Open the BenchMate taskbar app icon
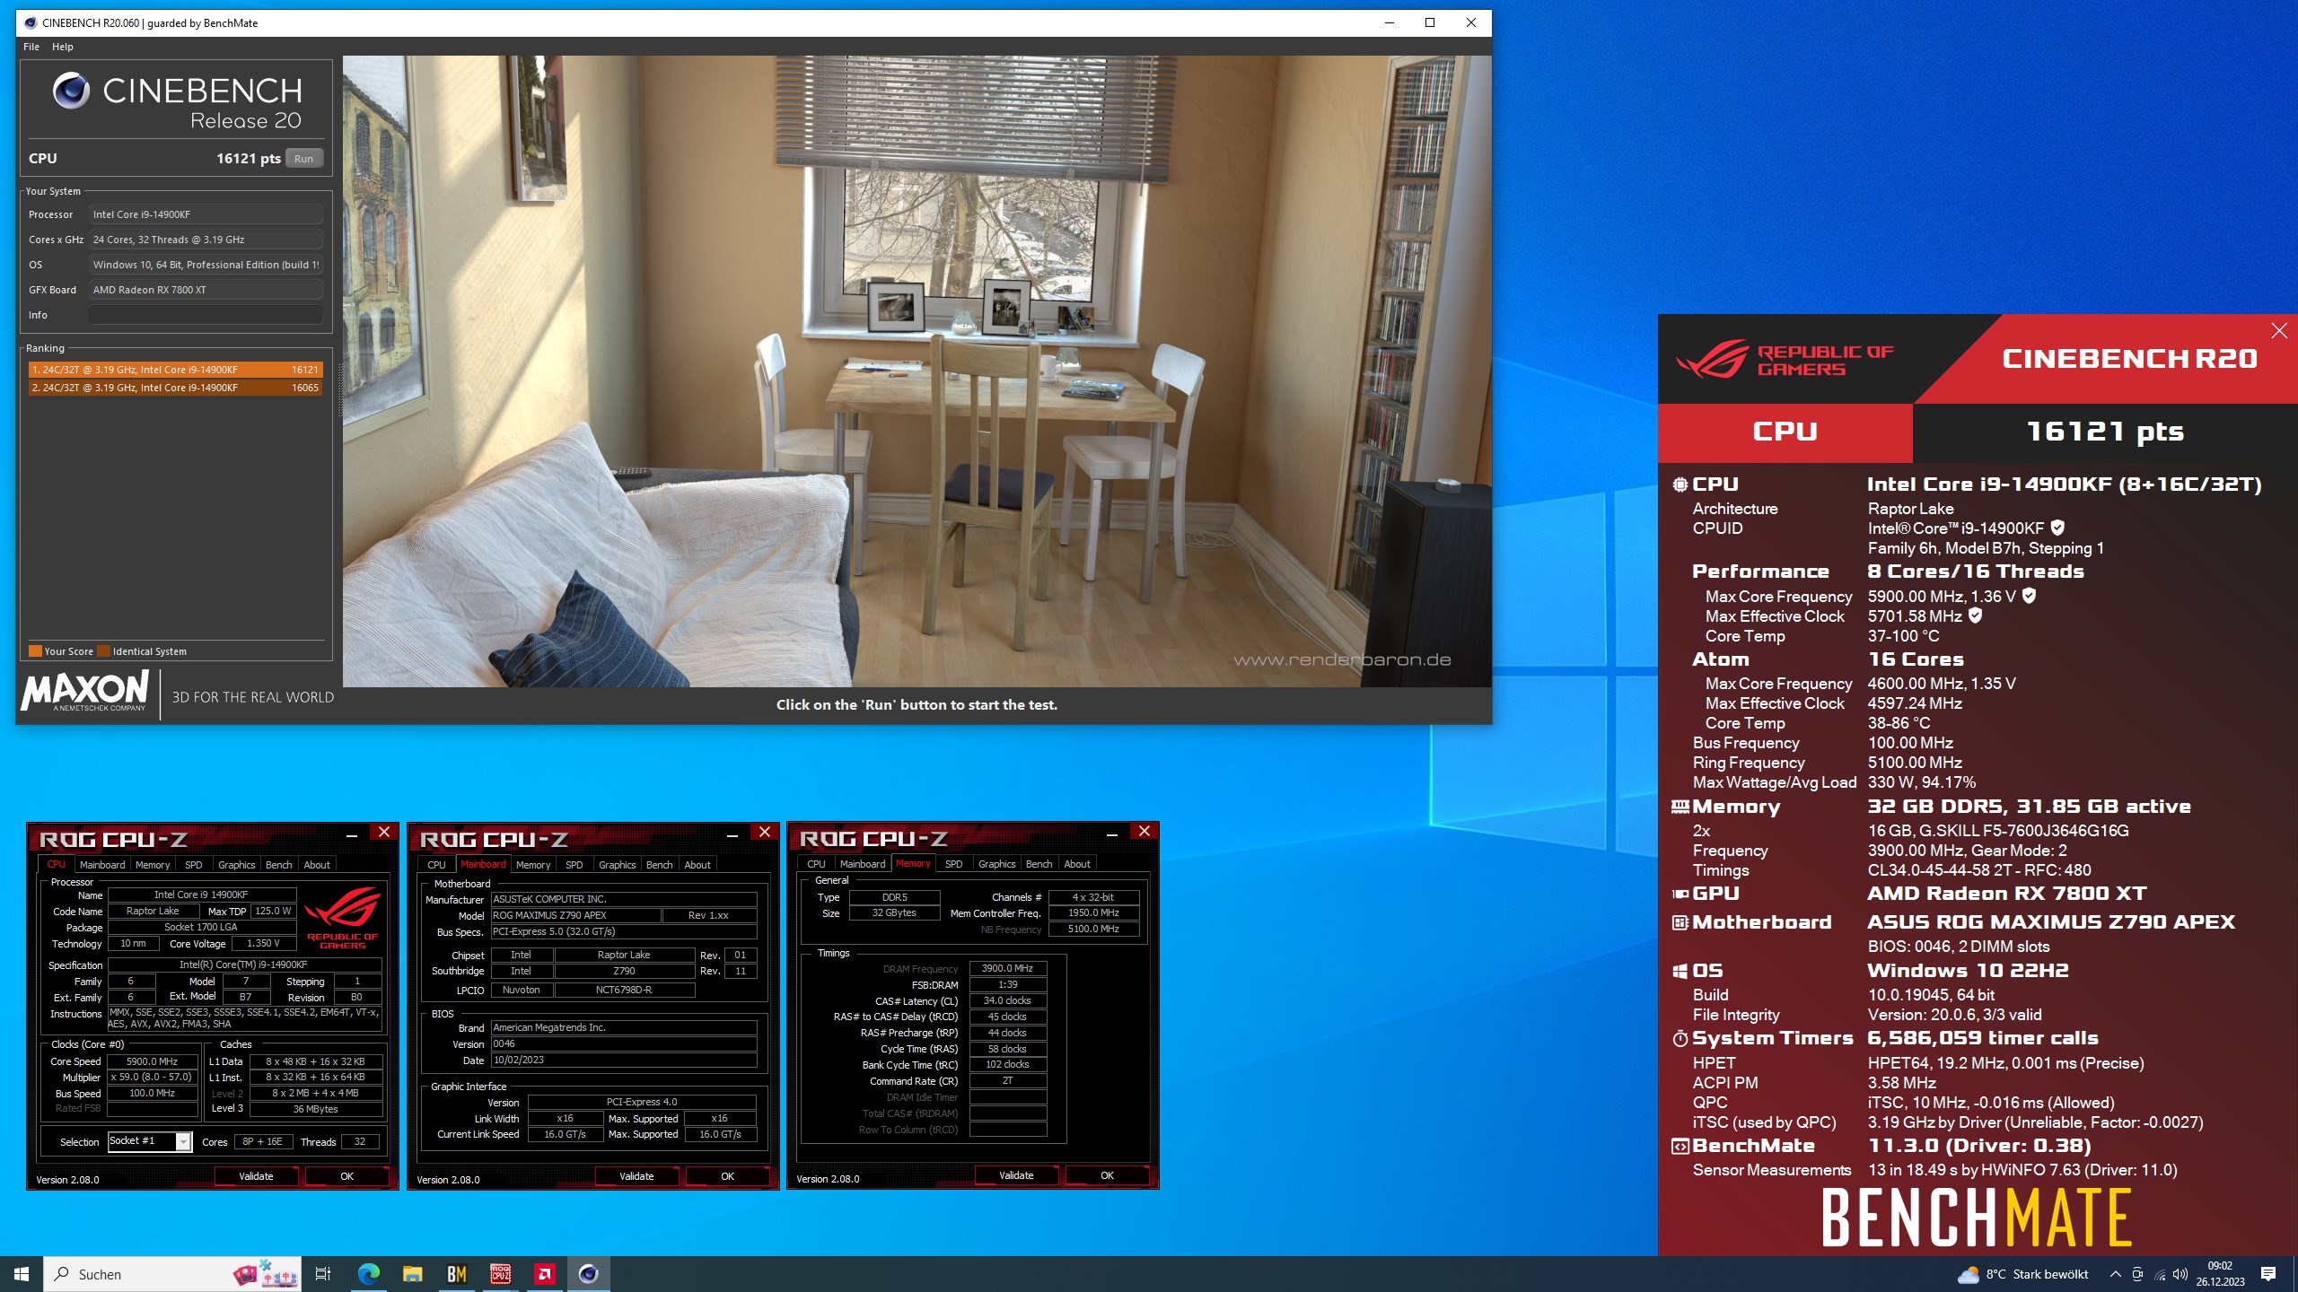The image size is (2298, 1292). point(456,1273)
